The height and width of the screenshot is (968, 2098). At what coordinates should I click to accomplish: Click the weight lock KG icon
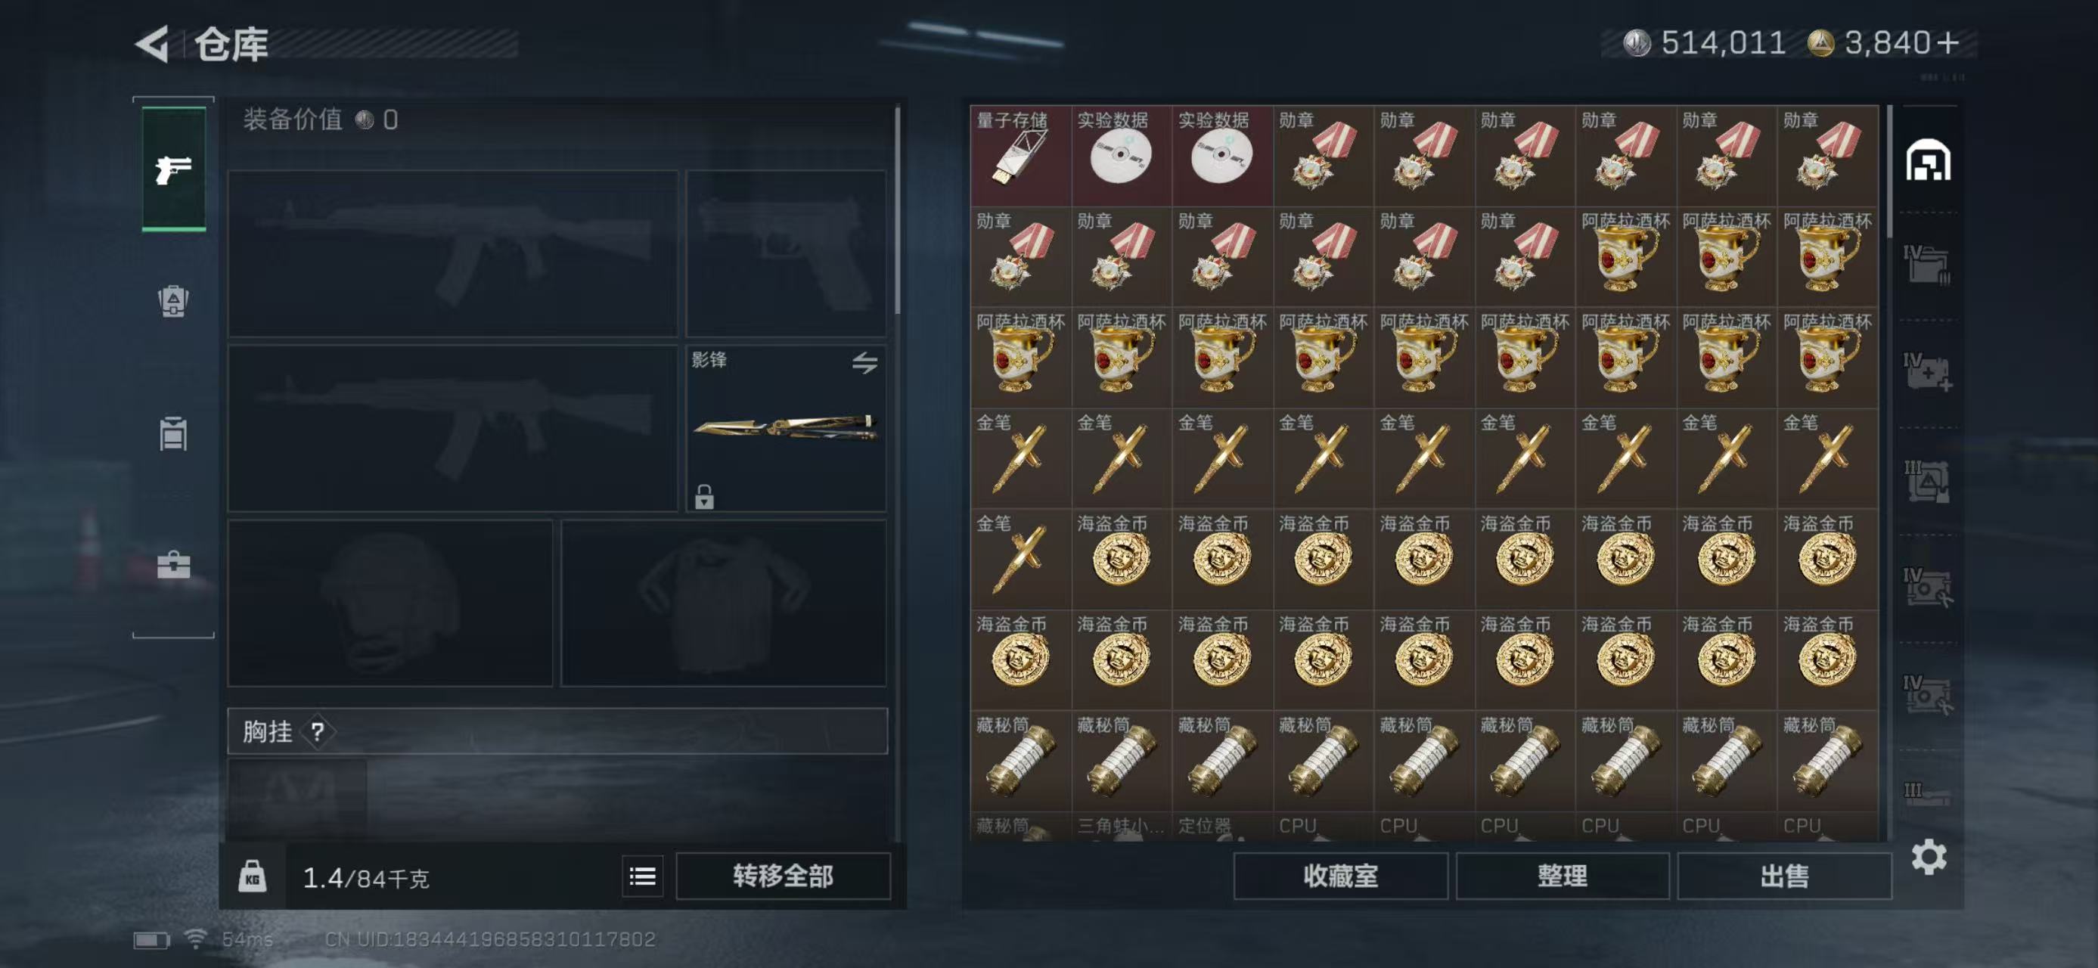pos(253,876)
